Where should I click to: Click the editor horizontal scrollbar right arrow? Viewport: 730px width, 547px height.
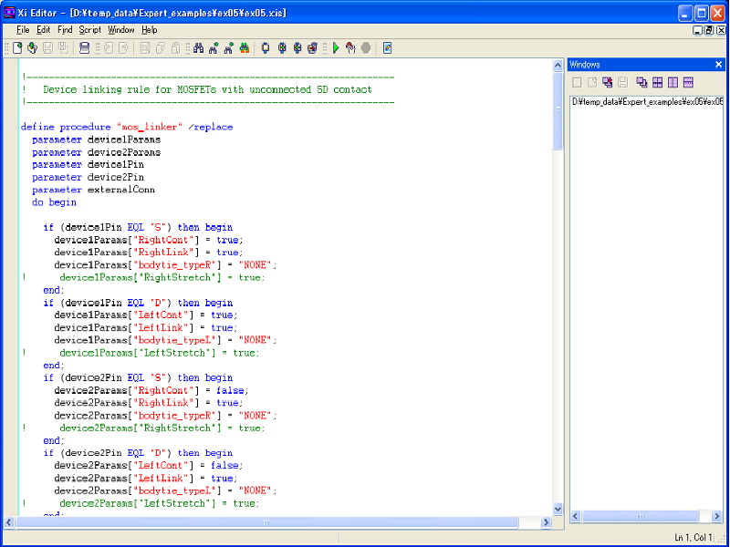coord(546,522)
